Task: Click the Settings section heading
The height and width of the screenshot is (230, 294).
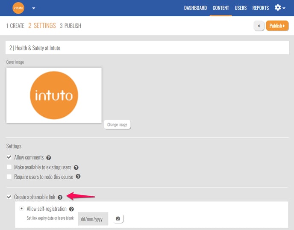Action: pos(14,146)
